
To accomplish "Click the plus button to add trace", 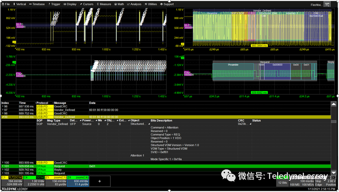I will pyautogui.click(x=100, y=181).
